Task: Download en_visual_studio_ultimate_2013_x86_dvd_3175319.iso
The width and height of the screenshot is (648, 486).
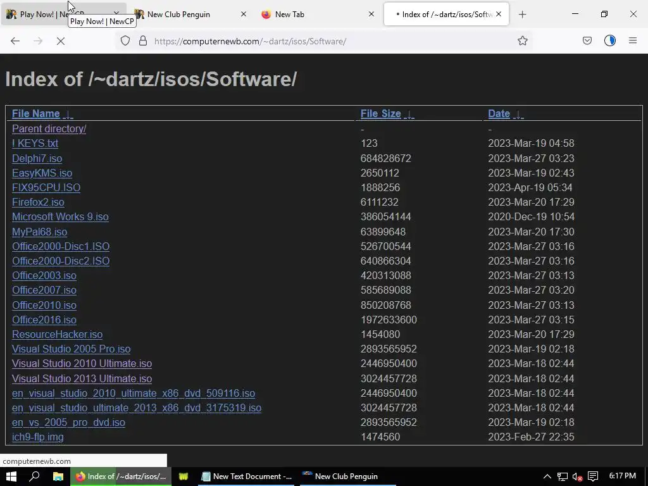Action: (x=137, y=408)
